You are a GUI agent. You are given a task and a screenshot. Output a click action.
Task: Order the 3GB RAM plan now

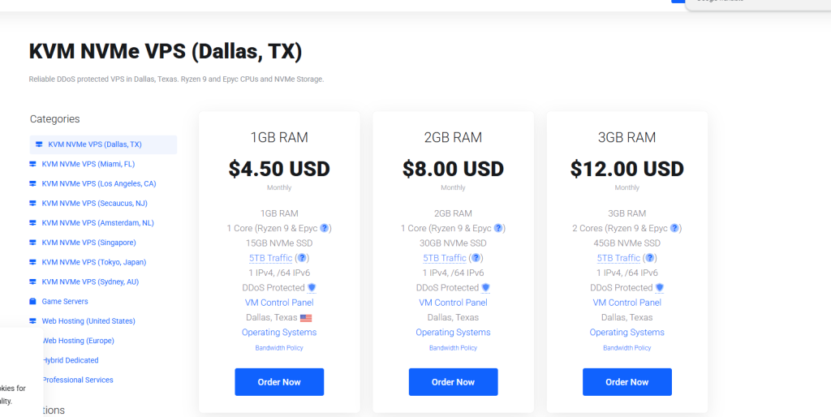pos(627,382)
